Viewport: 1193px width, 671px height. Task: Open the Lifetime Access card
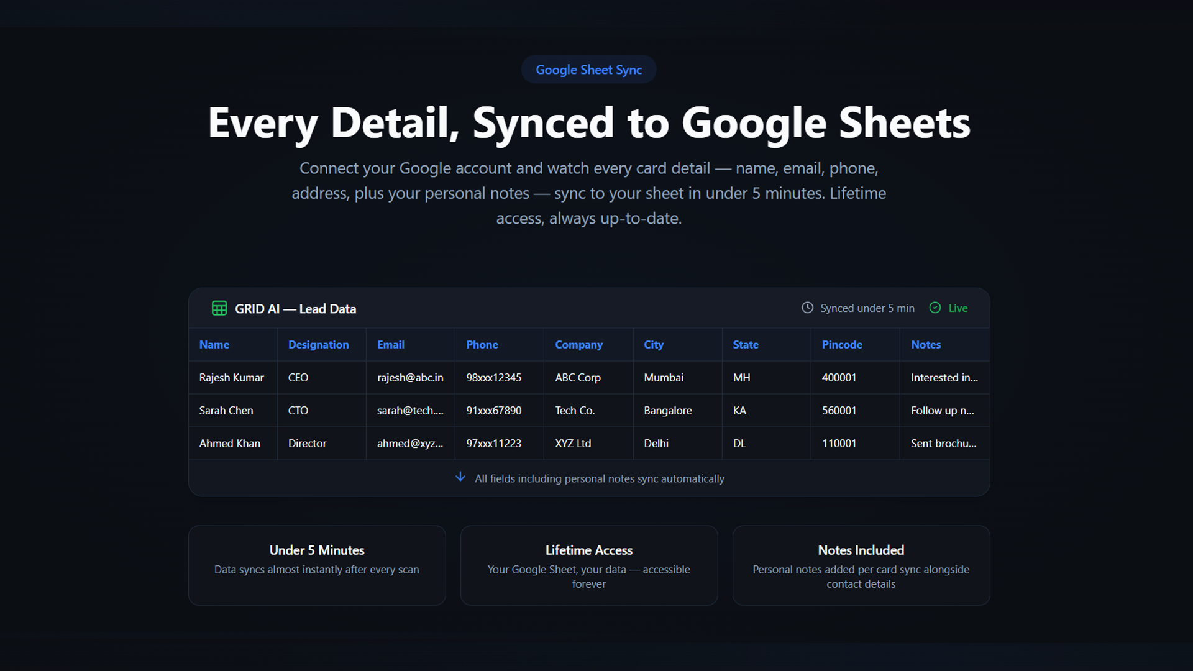588,565
